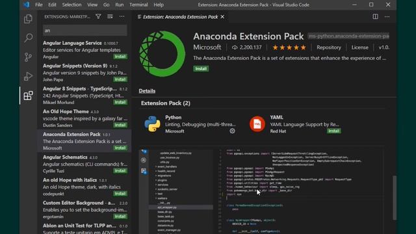The width and height of the screenshot is (416, 234).
Task: Click the extensions search input field
Action: pos(85,31)
